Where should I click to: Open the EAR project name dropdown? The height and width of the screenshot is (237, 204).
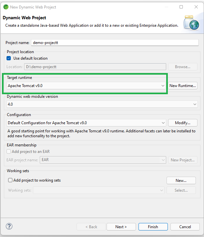103,160
